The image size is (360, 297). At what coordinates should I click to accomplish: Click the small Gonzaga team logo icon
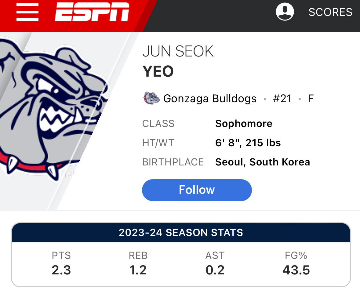coord(151,99)
